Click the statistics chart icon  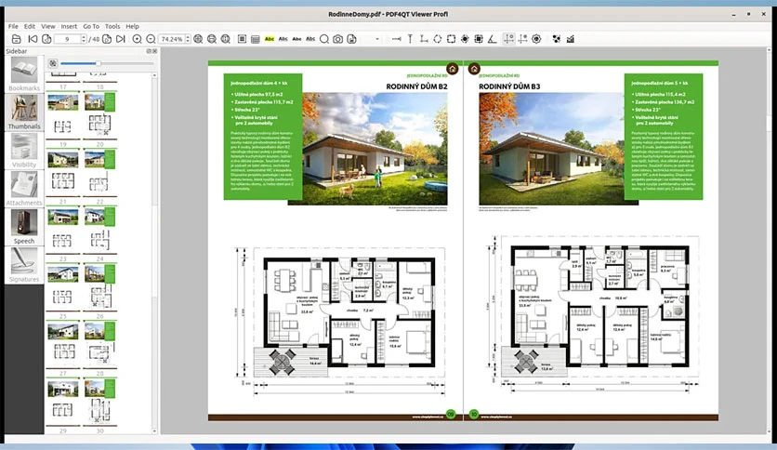[x=571, y=39]
